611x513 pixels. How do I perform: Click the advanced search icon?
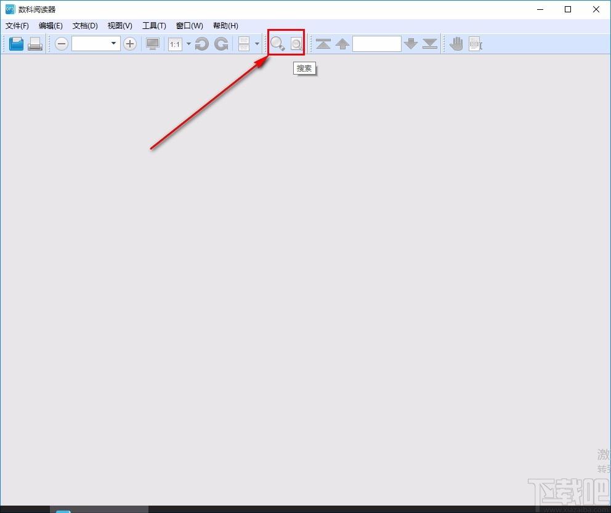296,44
